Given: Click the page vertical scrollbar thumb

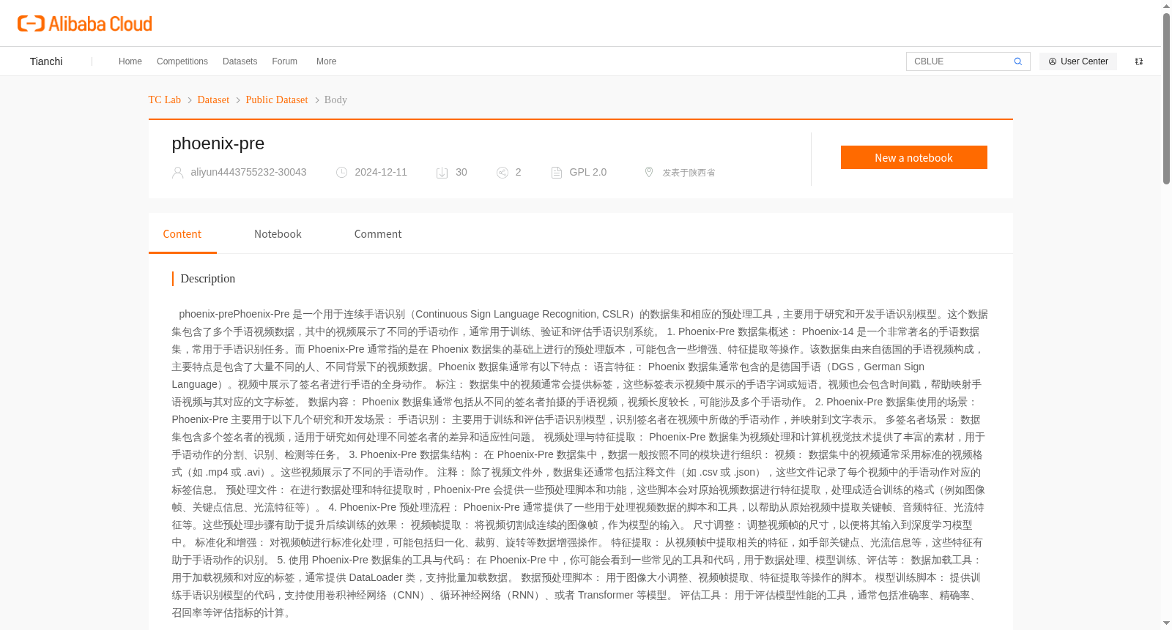Looking at the screenshot, I should coord(1167,98).
